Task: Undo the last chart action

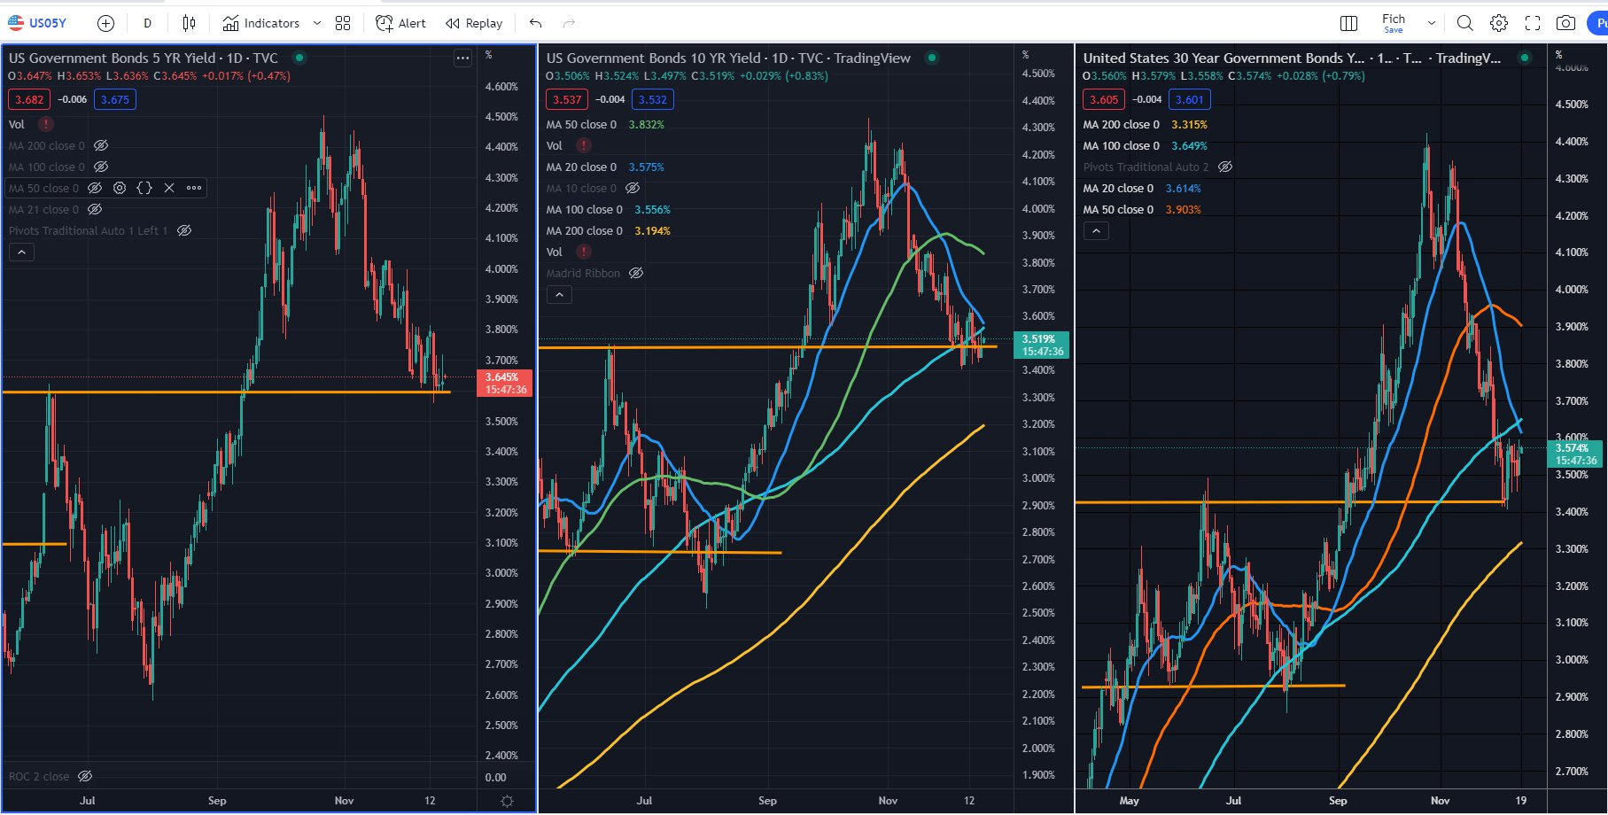Action: click(535, 23)
